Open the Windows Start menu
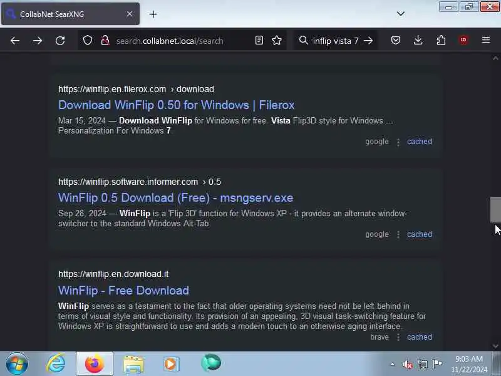The width and height of the screenshot is (501, 376). (17, 364)
